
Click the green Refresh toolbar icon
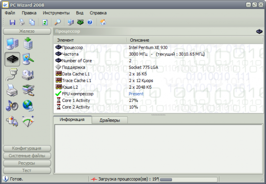pos(45,22)
